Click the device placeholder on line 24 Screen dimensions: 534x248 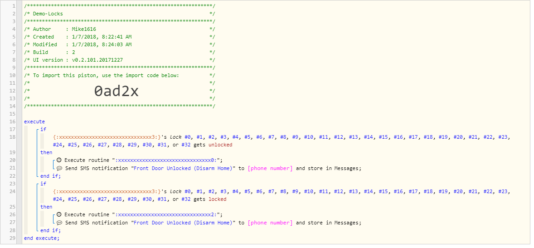point(107,192)
